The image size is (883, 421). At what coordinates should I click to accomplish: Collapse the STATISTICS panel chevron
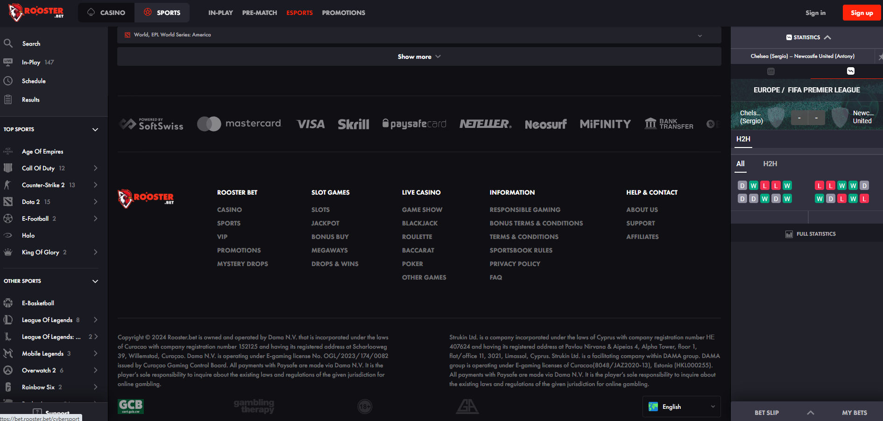(827, 37)
